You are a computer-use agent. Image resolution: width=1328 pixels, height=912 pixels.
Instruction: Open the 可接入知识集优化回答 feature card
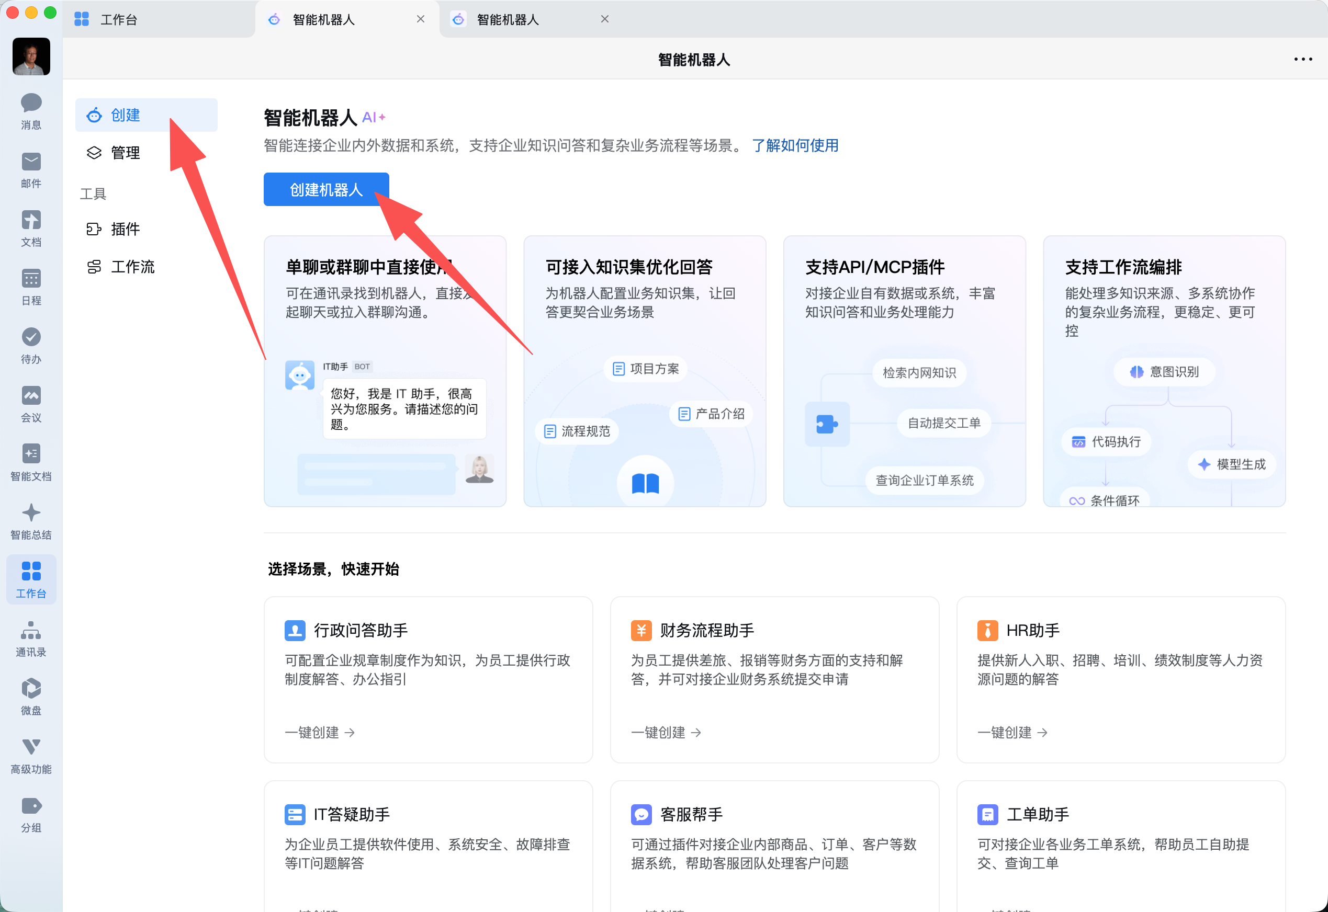tap(645, 371)
